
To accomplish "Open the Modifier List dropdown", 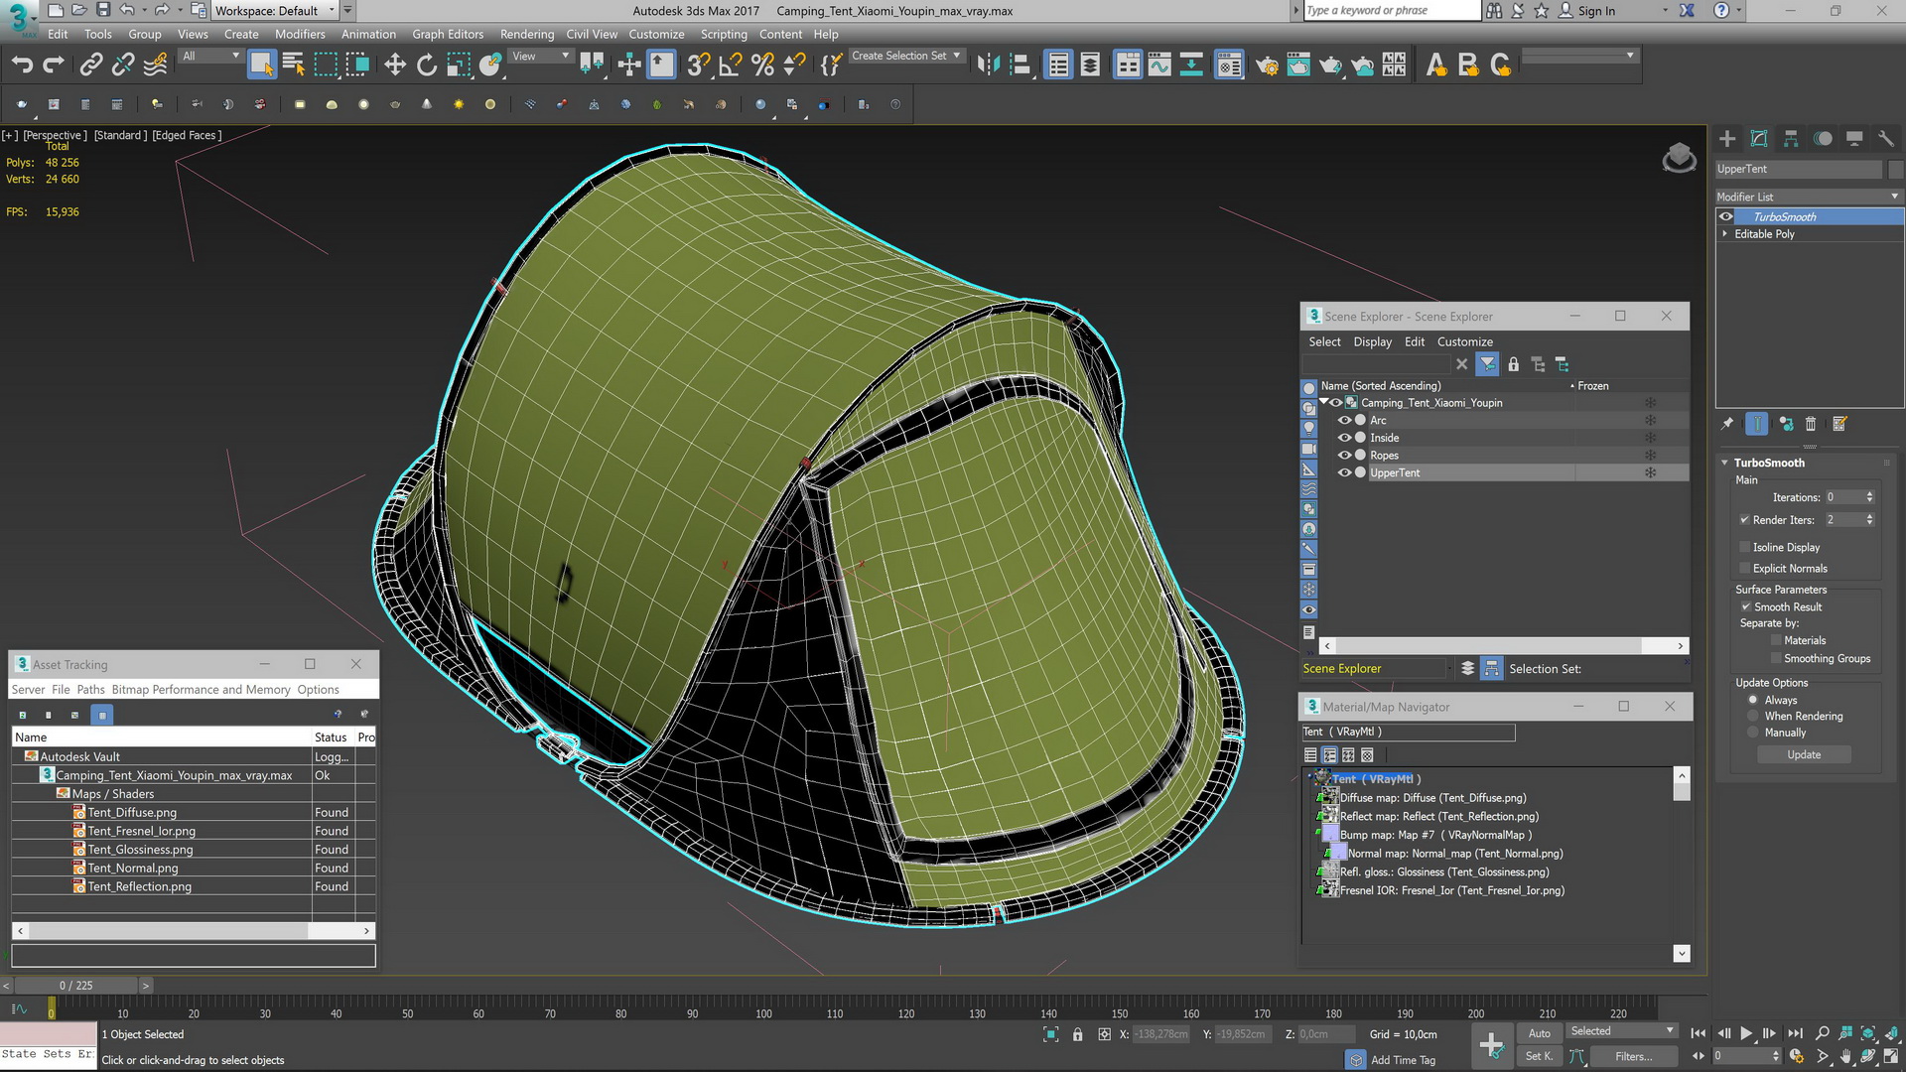I will coord(1808,197).
